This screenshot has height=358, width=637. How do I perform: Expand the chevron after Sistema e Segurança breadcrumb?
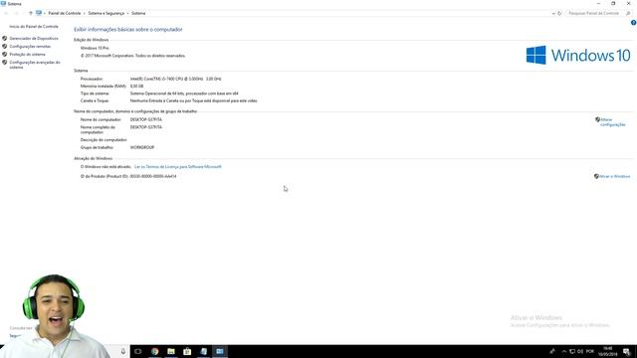[127, 13]
